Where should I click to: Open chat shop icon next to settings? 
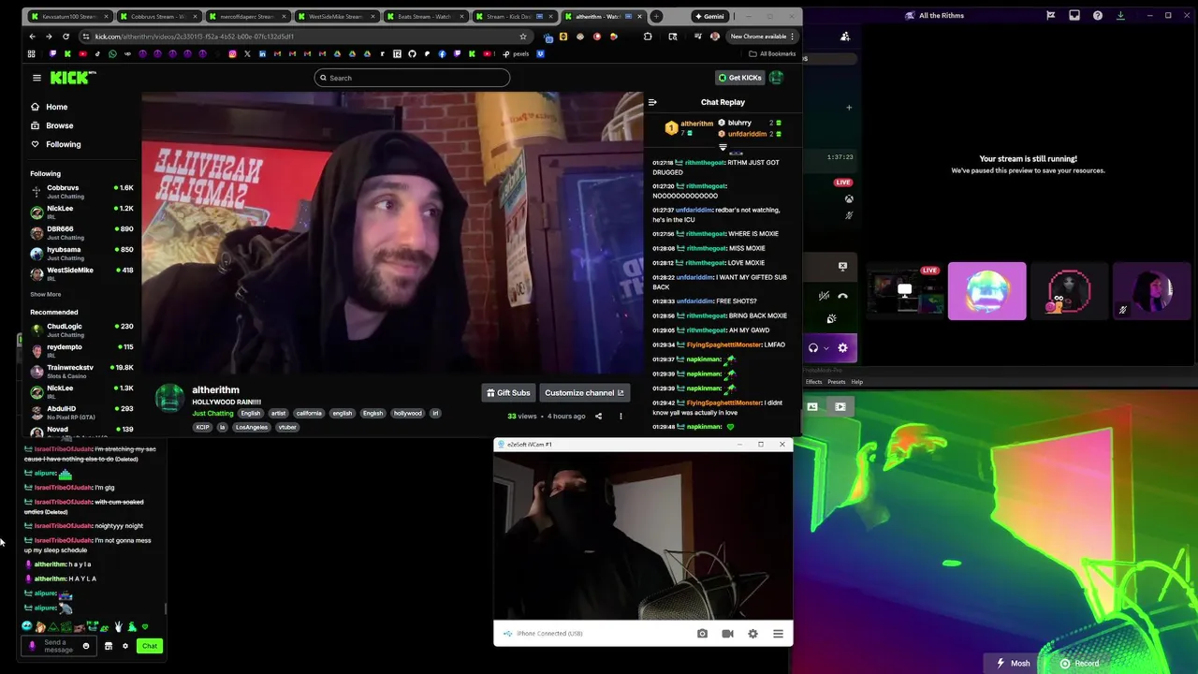tap(108, 646)
